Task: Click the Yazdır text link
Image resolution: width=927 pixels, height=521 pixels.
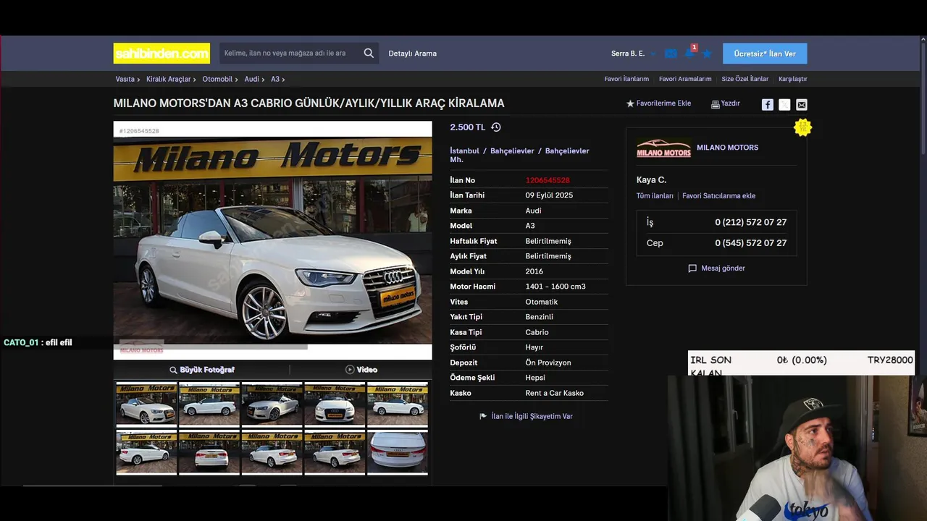Action: point(731,103)
